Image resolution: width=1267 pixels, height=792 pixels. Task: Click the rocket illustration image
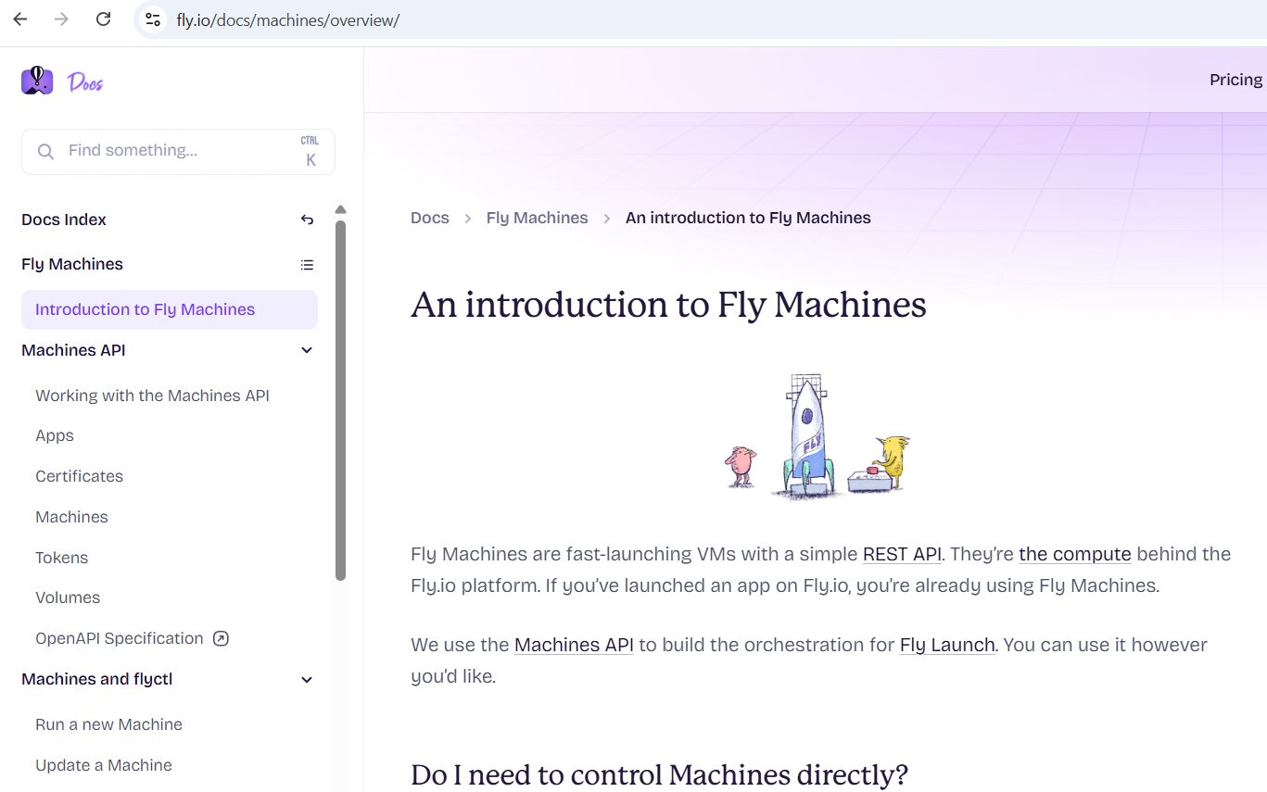coord(817,436)
